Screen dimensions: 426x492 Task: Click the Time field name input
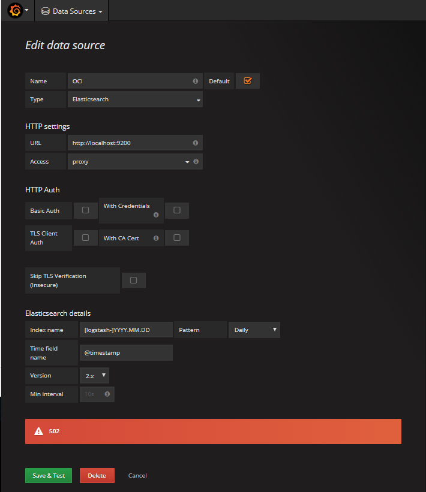(x=126, y=353)
